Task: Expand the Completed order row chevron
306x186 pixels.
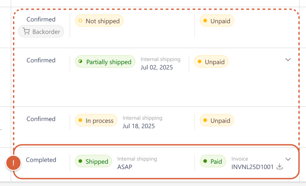Action: [x=288, y=159]
